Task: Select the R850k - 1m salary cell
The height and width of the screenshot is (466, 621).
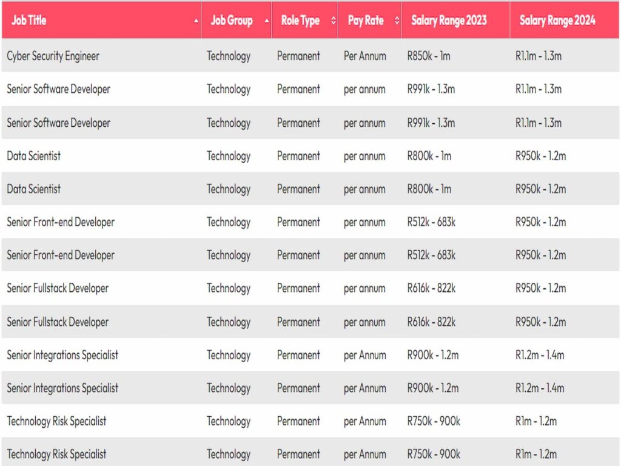Action: (x=429, y=56)
